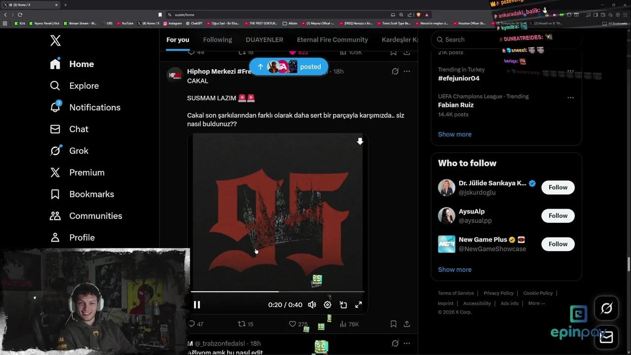This screenshot has height=355, width=631.
Task: Open the Kardeşler tab
Action: point(400,39)
